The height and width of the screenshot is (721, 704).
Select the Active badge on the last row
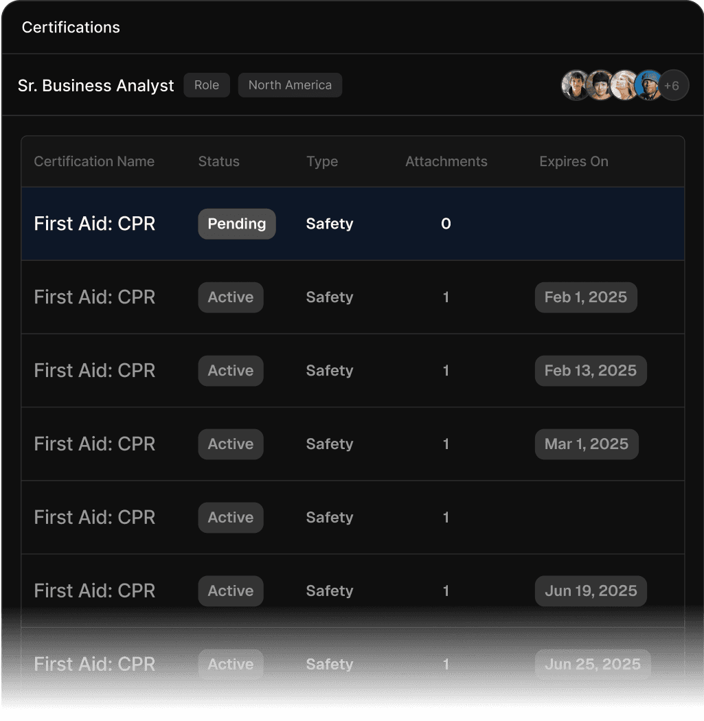click(x=230, y=663)
